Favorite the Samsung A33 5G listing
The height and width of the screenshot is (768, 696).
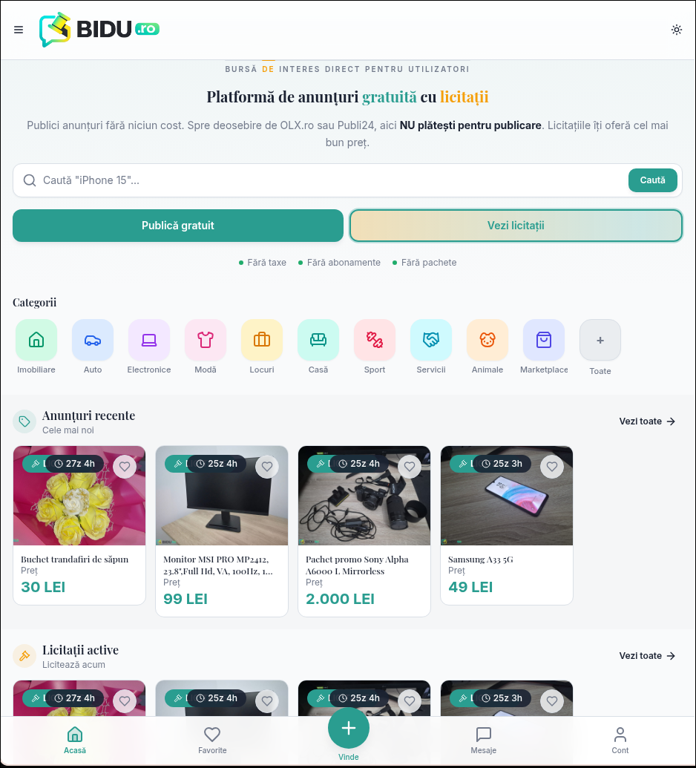[551, 467]
